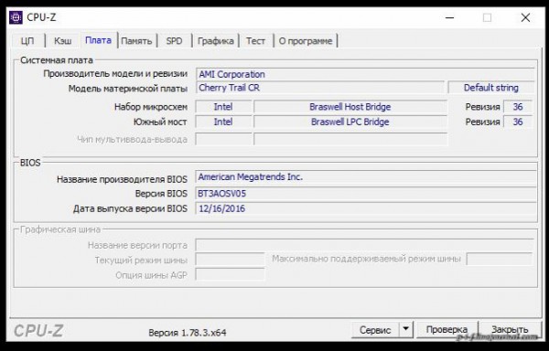The image size is (549, 351).
Task: Close the CPU-Z window with X
Action: [525, 17]
